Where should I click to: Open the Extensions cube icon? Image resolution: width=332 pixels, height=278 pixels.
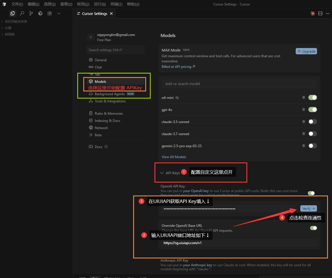pyautogui.click(x=40, y=13)
